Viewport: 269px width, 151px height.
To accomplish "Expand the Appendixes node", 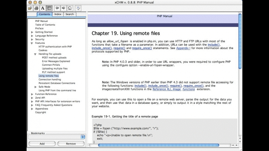I will 32,109.
